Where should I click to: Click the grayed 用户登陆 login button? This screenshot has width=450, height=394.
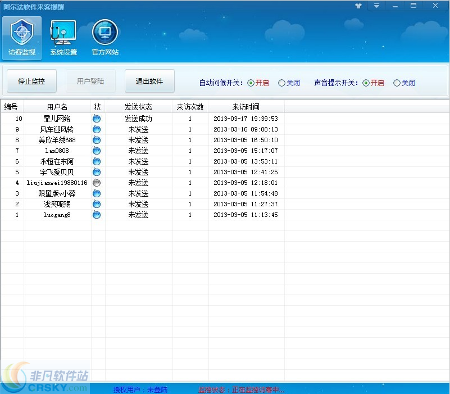click(90, 81)
